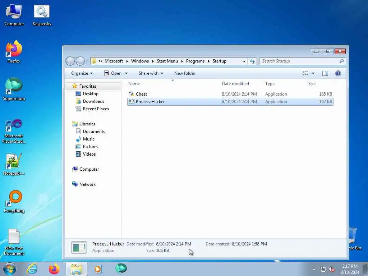Click the Explorer Back button

click(x=70, y=61)
